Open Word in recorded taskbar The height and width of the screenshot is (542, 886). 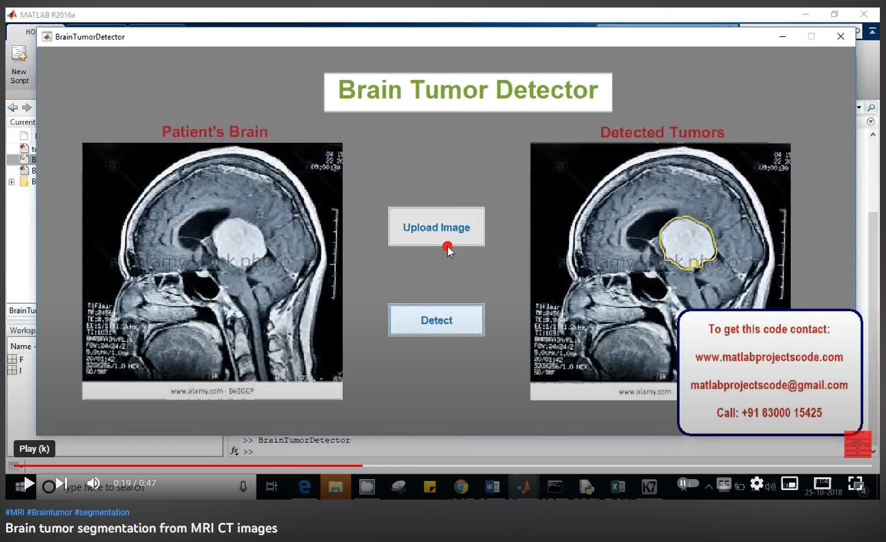click(492, 487)
